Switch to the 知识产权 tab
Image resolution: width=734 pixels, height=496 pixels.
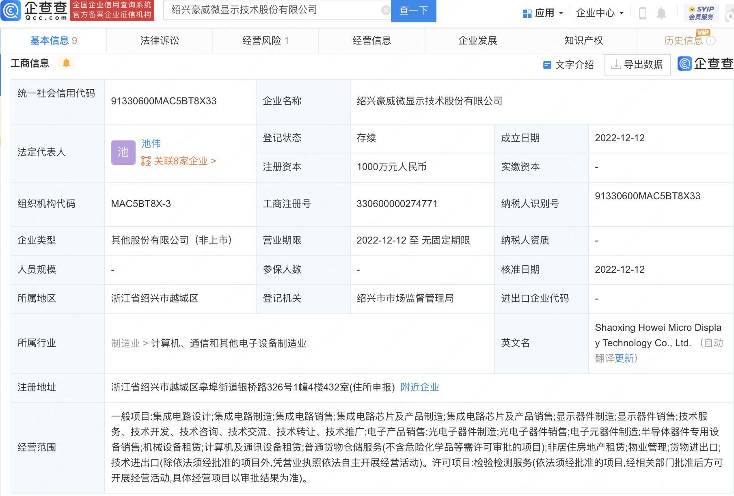583,41
